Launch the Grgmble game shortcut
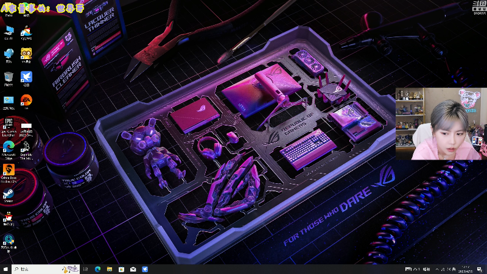 [26, 150]
